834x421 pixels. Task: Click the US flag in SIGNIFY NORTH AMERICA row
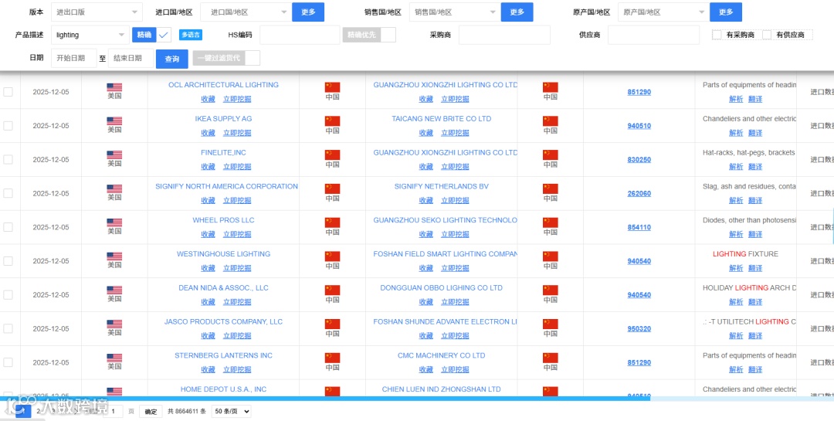pyautogui.click(x=114, y=189)
